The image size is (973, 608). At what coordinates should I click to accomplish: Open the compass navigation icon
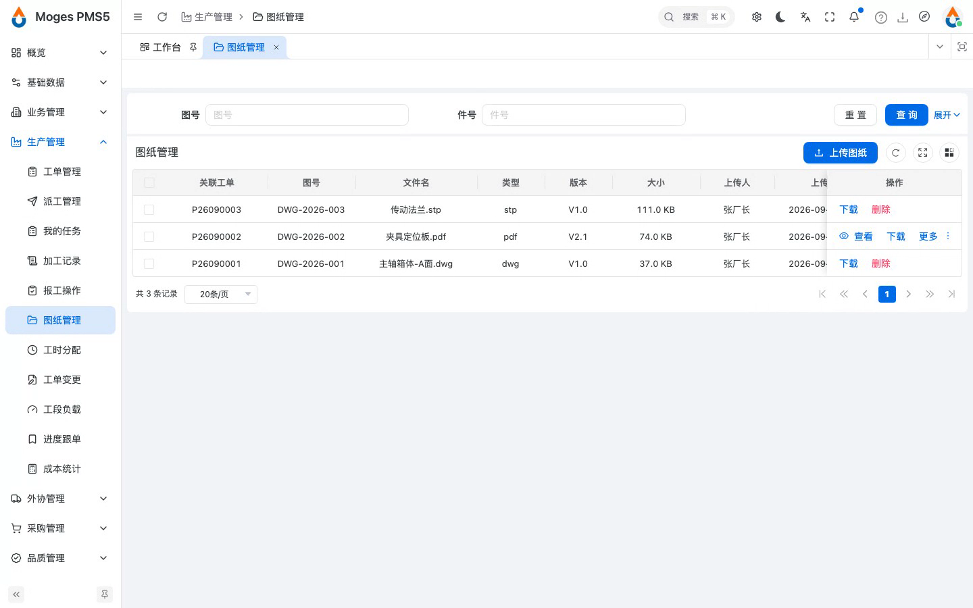(924, 17)
